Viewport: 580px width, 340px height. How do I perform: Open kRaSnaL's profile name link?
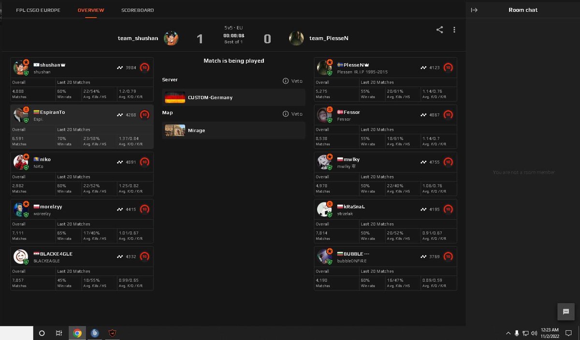pyautogui.click(x=354, y=207)
